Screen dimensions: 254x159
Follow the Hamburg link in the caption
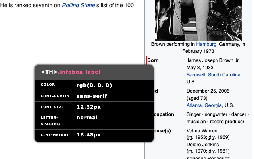pyautogui.click(x=206, y=44)
